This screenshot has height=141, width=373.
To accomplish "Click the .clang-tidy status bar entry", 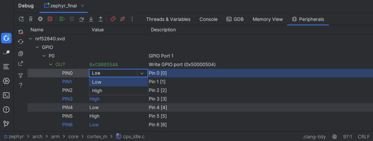I will point(314,137).
